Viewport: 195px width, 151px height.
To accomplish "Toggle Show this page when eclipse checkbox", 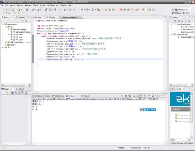I will click(171, 143).
